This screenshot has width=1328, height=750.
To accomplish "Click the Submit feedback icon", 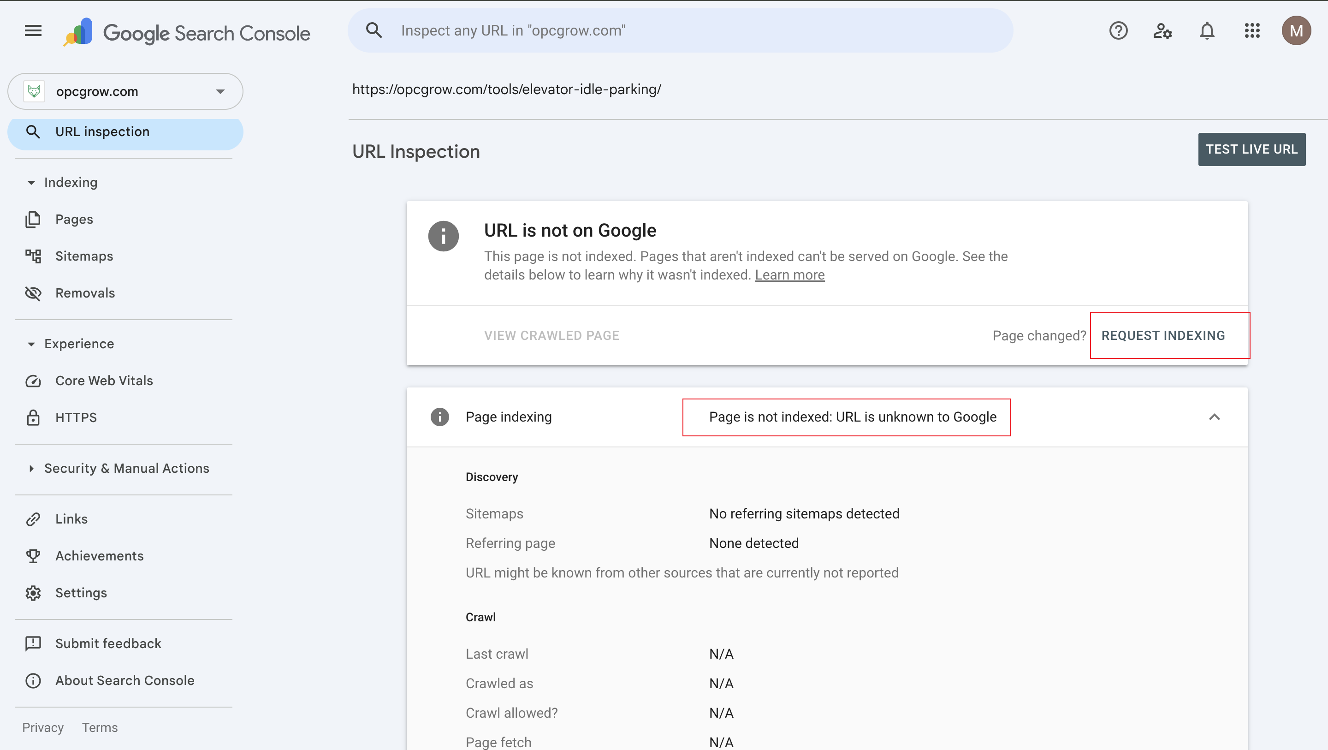I will [x=33, y=643].
